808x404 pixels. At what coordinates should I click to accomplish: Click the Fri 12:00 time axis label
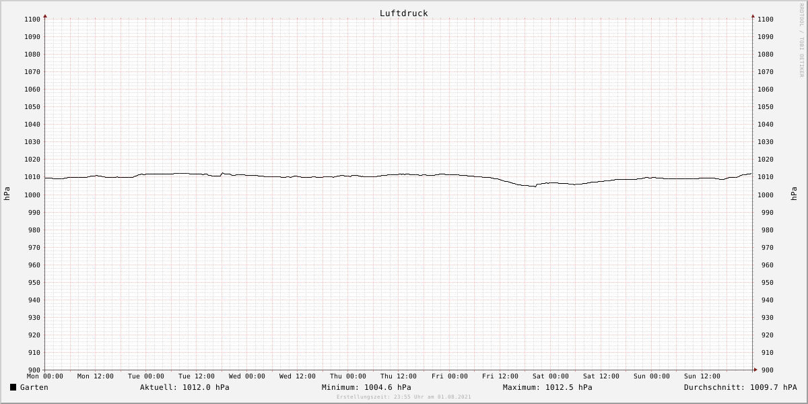pos(500,376)
